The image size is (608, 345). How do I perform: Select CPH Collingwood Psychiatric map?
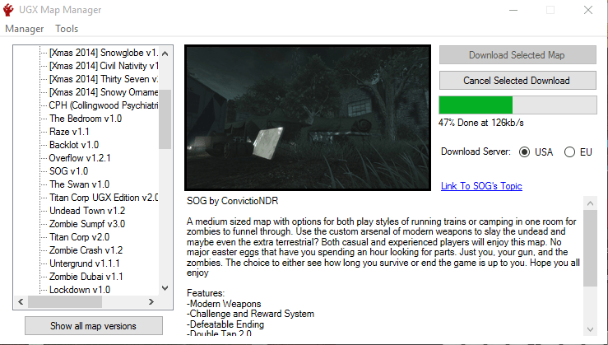[x=104, y=105]
